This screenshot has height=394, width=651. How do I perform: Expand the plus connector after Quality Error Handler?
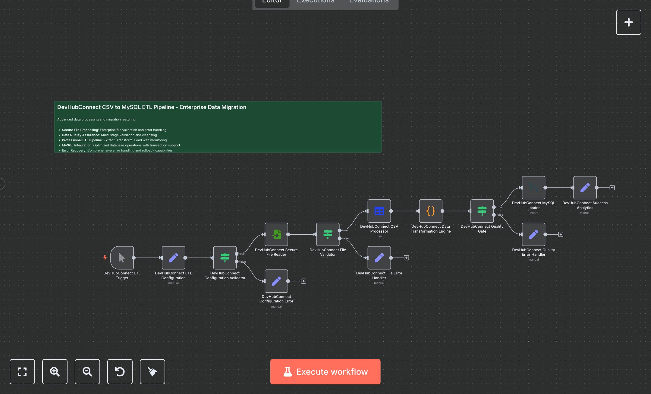[561, 234]
